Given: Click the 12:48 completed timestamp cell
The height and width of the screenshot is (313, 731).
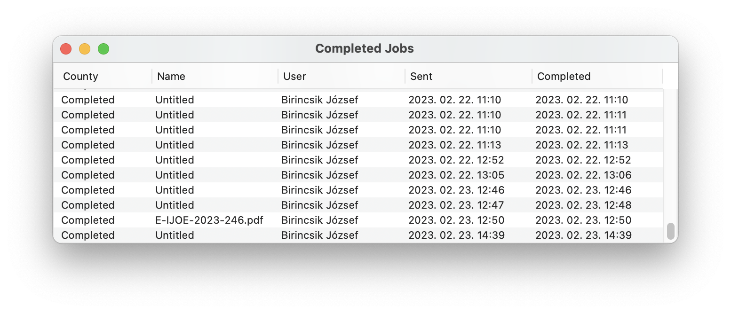Looking at the screenshot, I should (x=583, y=205).
